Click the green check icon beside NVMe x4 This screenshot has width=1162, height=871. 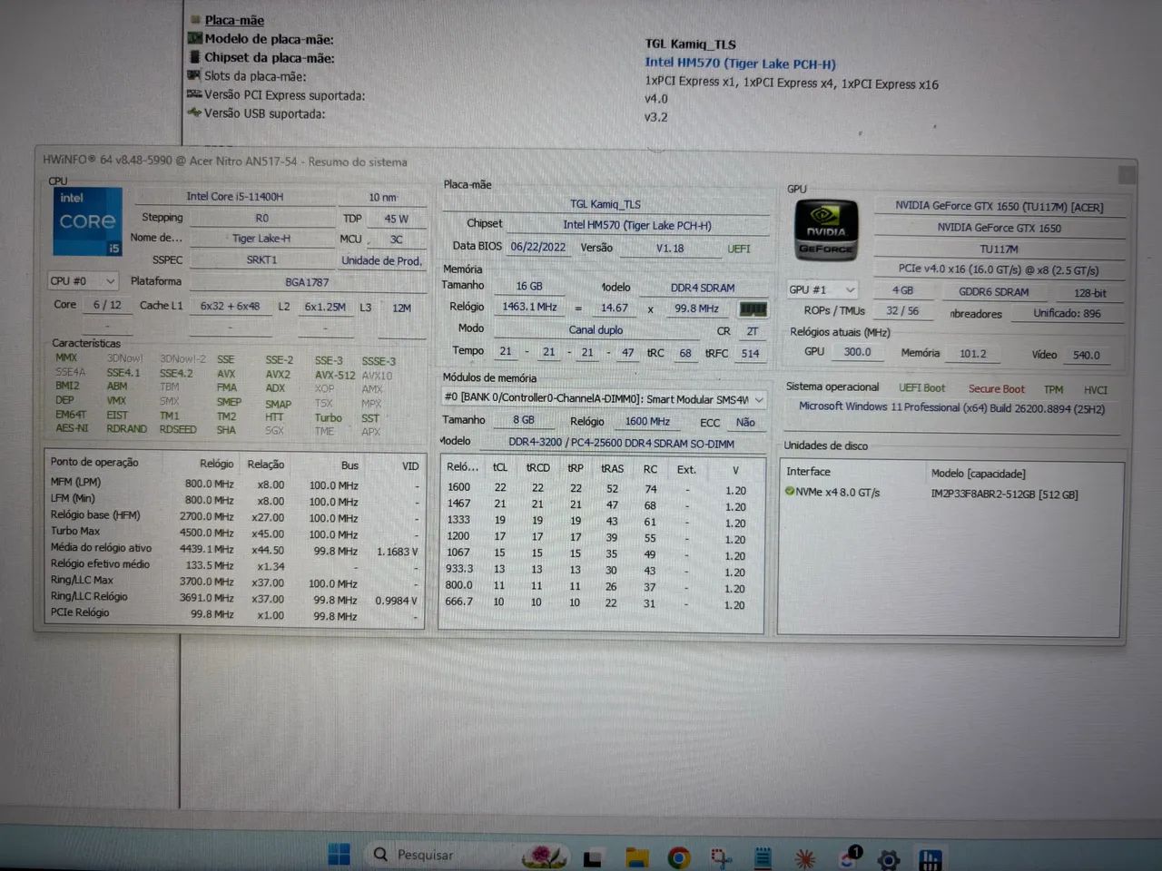click(x=790, y=492)
